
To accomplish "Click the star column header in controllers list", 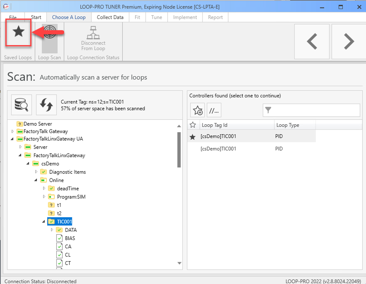I will pos(193,125).
